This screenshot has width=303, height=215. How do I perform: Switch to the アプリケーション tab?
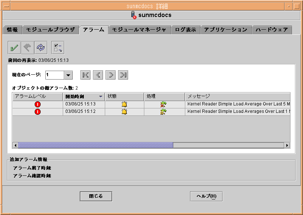pos(226,30)
